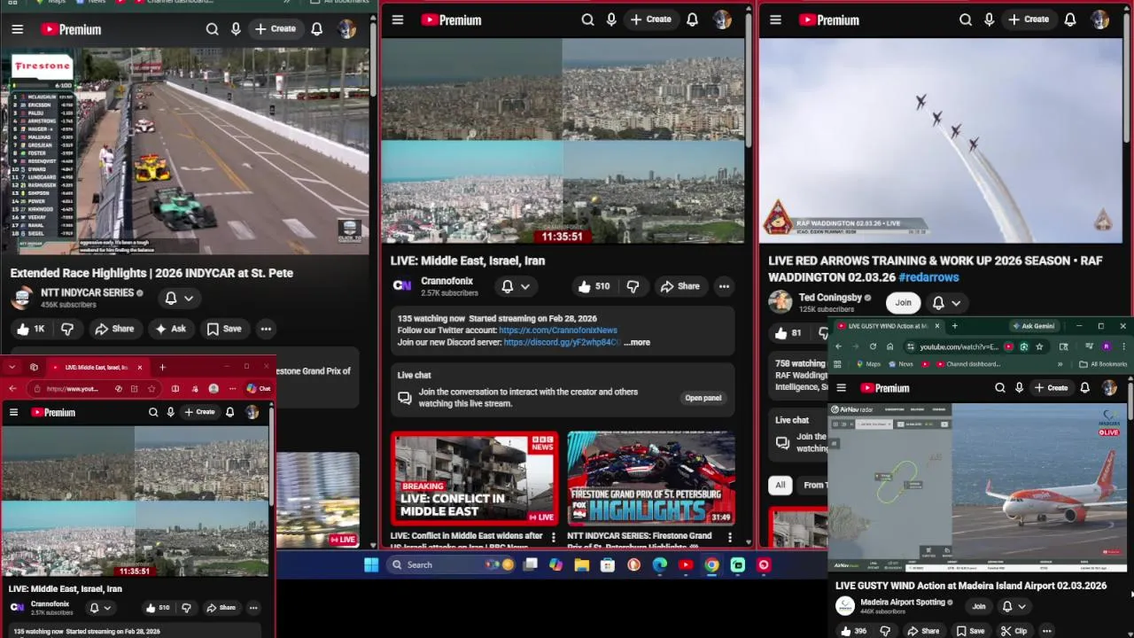Share the Crannofonix live stream
1134x638 pixels.
click(680, 286)
